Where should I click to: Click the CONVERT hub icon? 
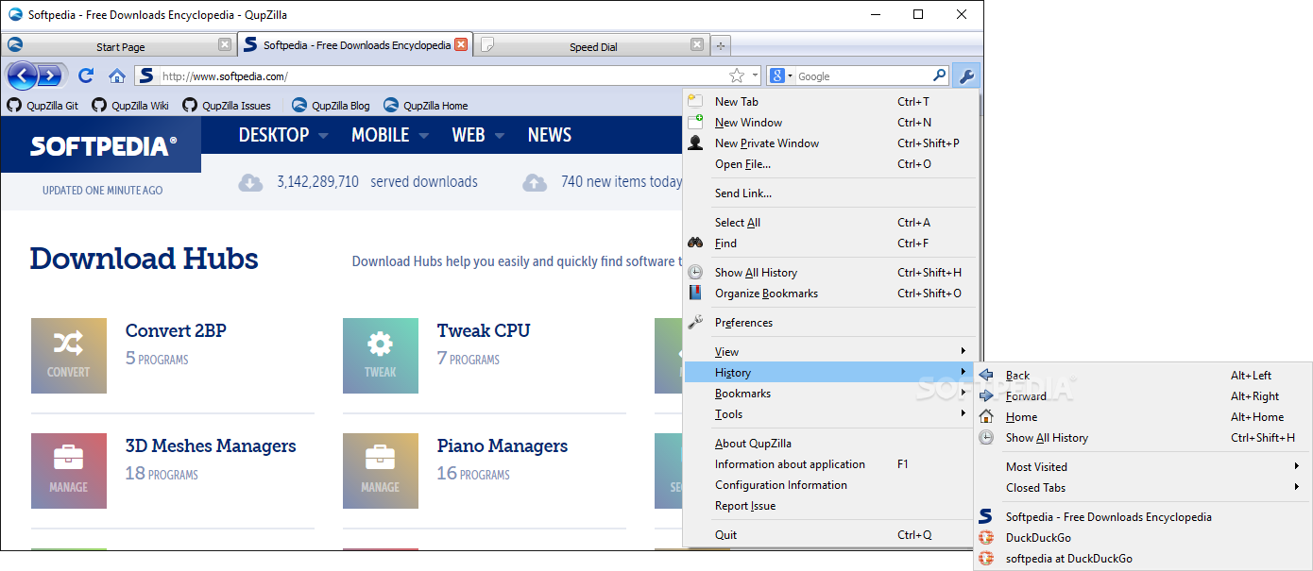coord(69,356)
